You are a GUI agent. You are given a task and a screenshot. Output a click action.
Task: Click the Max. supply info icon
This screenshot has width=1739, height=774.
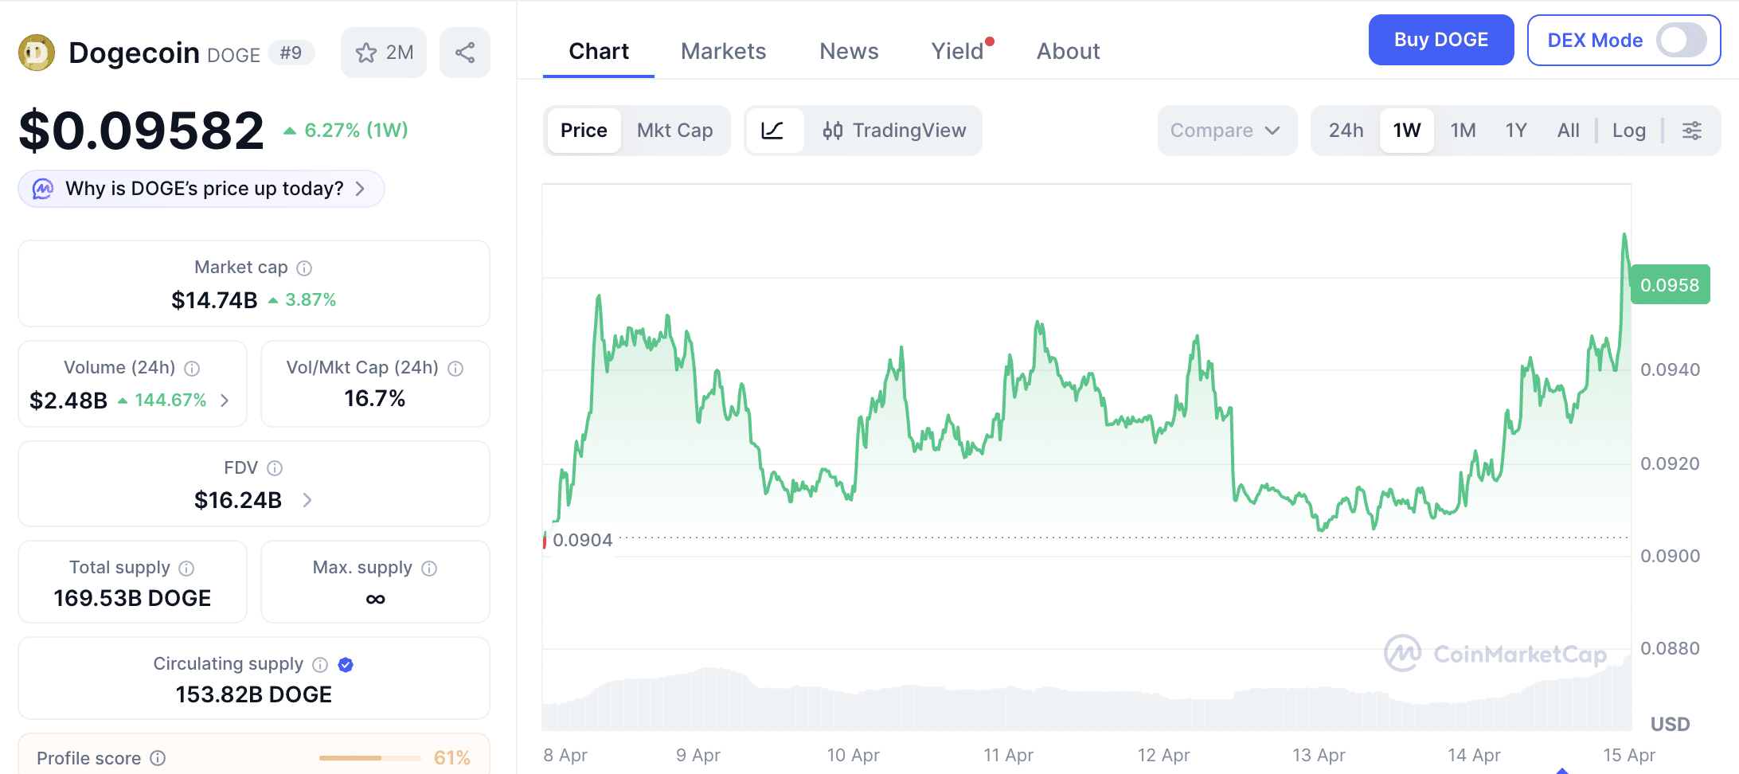point(429,569)
